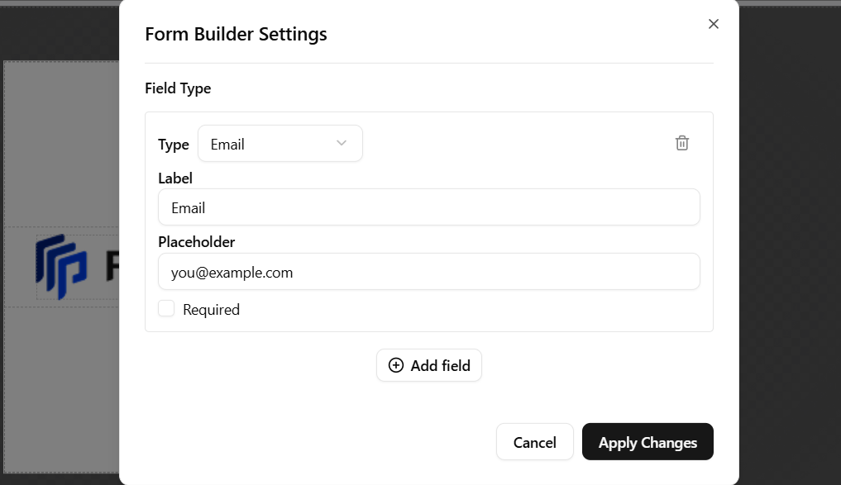Image resolution: width=841 pixels, height=485 pixels.
Task: Click the Field Type section heading
Action: click(x=178, y=88)
